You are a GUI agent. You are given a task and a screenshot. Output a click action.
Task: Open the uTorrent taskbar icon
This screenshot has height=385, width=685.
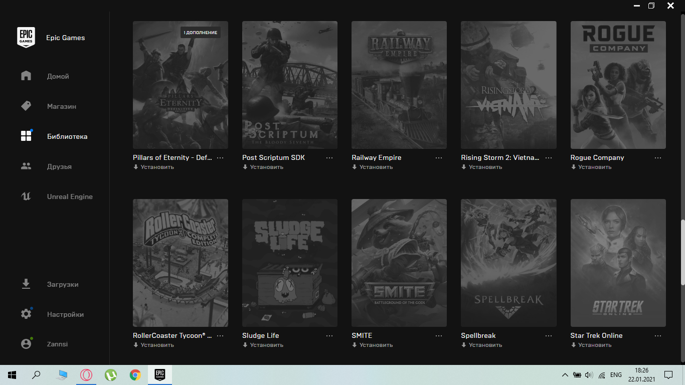(111, 375)
